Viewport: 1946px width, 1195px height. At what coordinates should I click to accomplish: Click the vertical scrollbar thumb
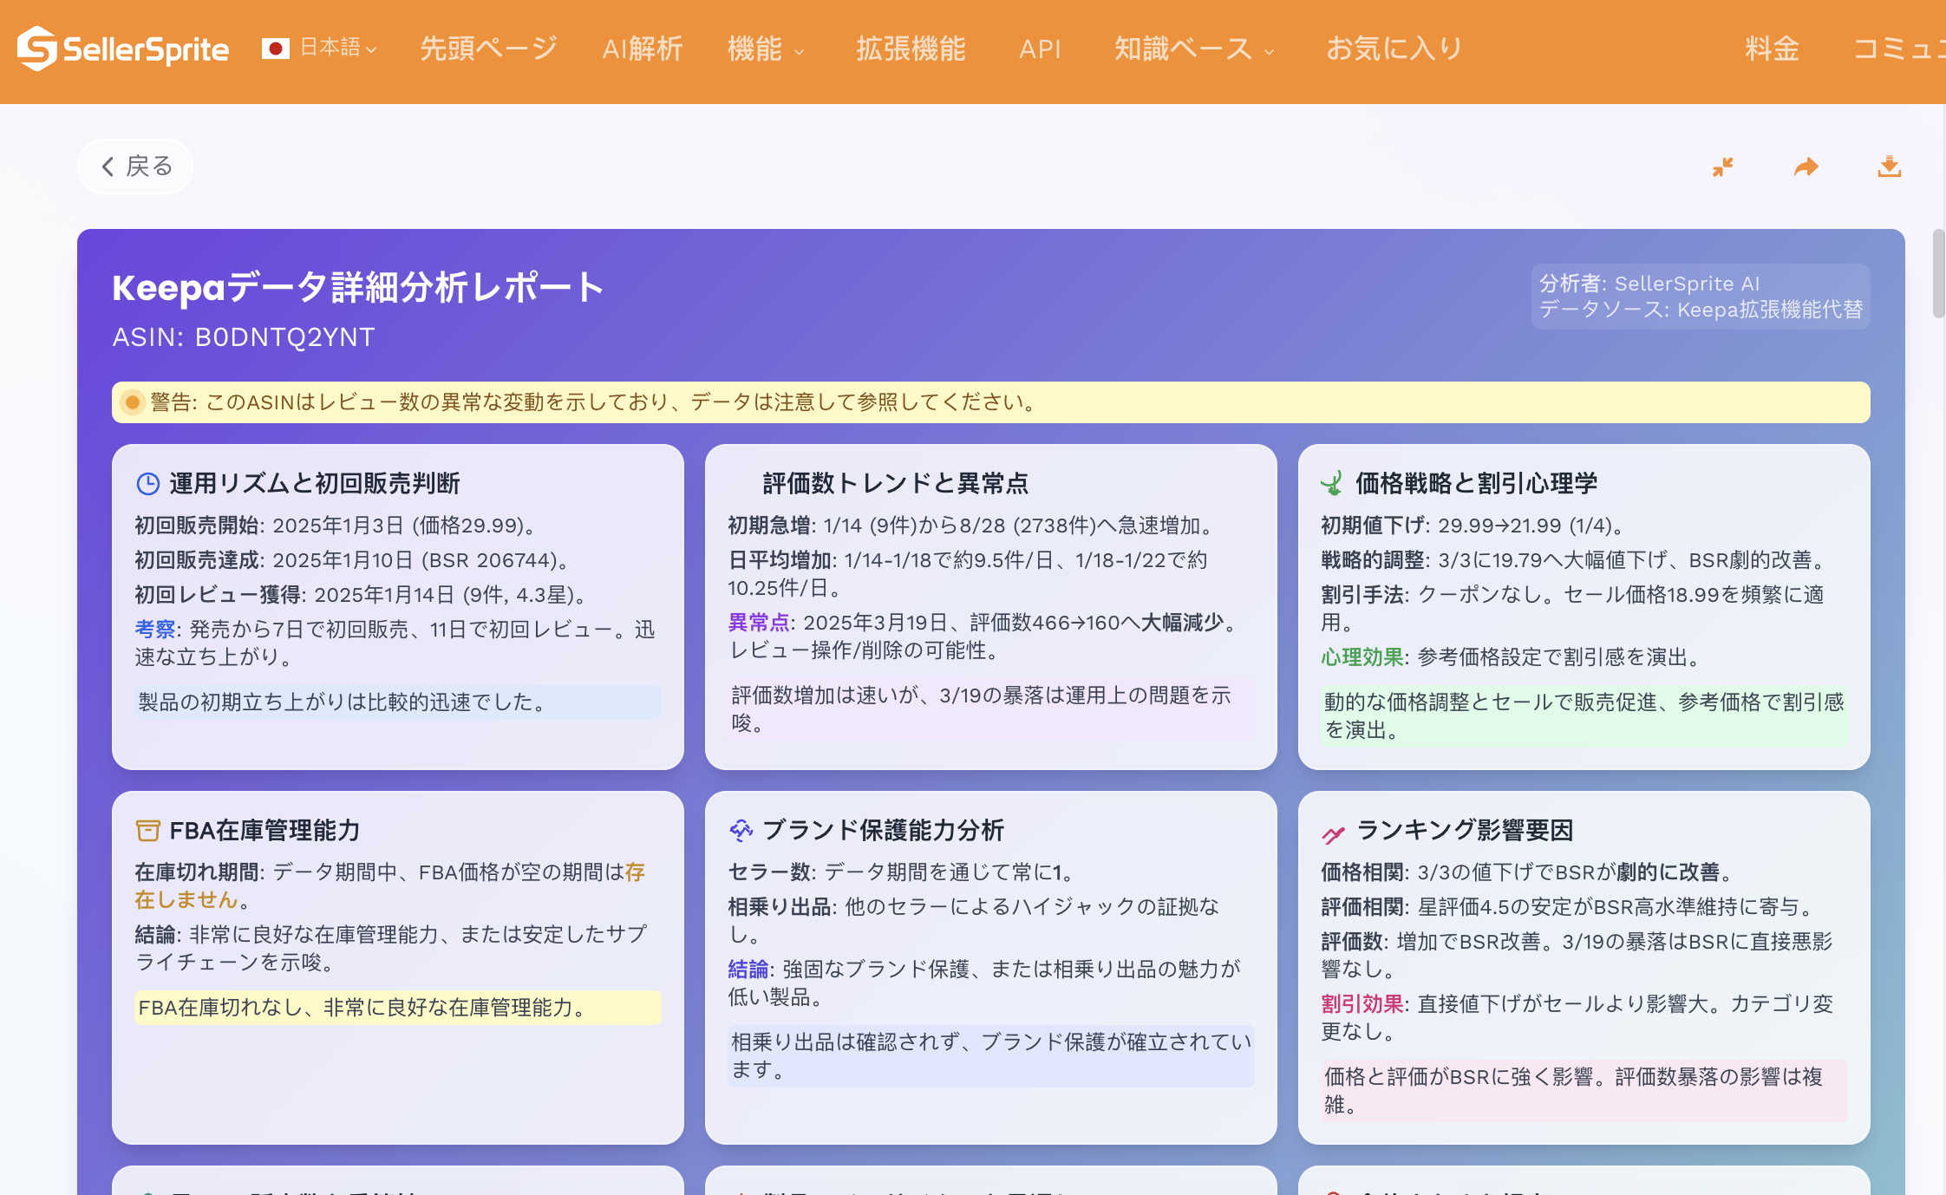(1938, 273)
